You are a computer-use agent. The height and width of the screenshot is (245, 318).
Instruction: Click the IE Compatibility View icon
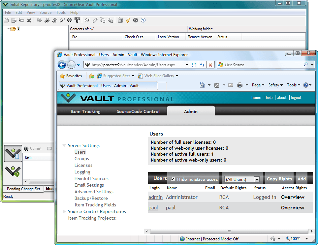[194, 65]
